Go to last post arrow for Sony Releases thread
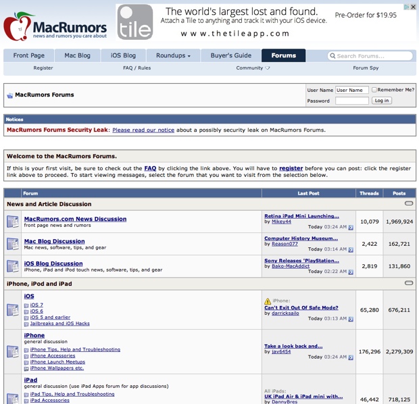Viewport: 419px width, 404px height. point(351,272)
